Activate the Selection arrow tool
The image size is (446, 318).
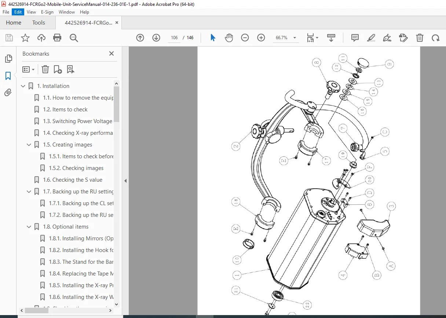[x=213, y=38]
